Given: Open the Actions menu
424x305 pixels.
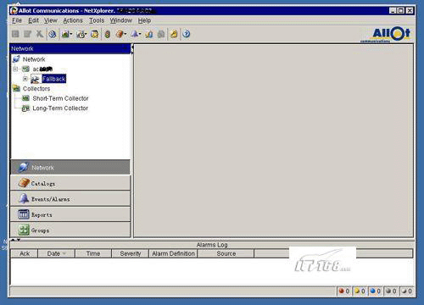Looking at the screenshot, I should [73, 20].
